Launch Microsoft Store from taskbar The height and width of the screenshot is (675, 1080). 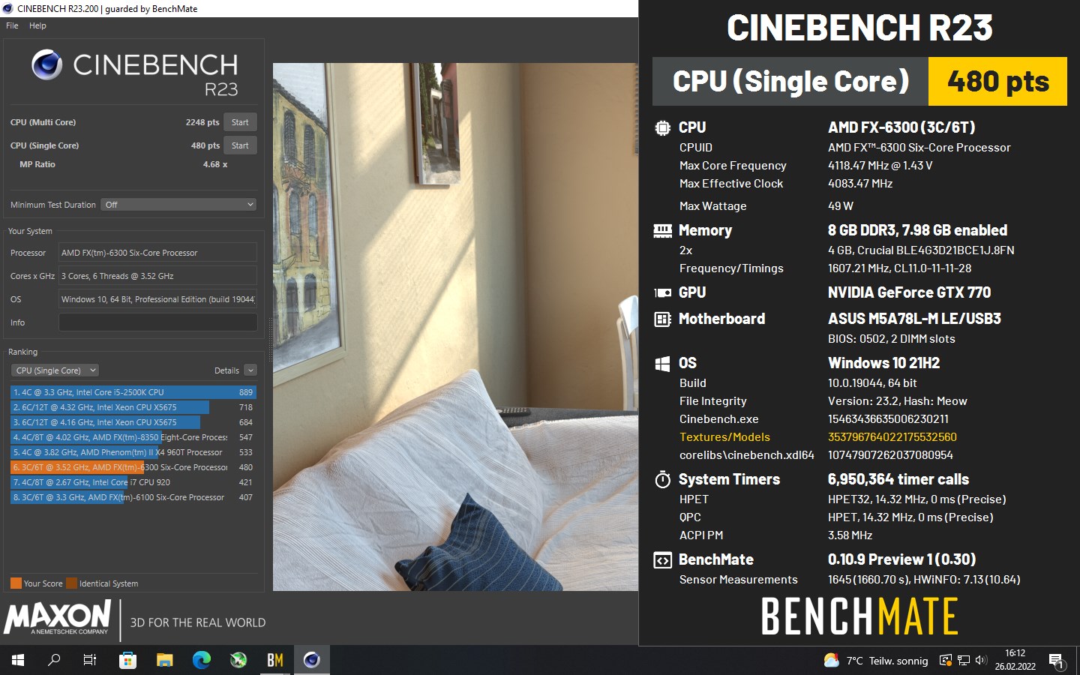pos(127,660)
